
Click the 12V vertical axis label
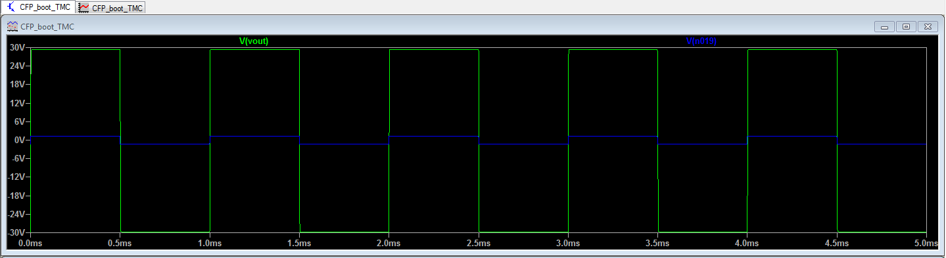pyautogui.click(x=17, y=103)
